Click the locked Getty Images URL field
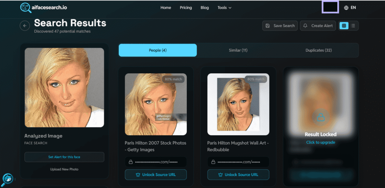 click(x=156, y=162)
